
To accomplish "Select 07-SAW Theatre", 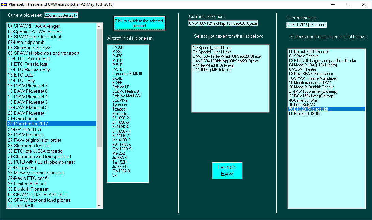I will [x=326, y=69].
